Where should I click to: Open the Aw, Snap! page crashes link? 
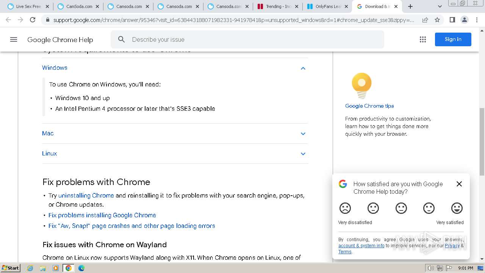point(132,226)
